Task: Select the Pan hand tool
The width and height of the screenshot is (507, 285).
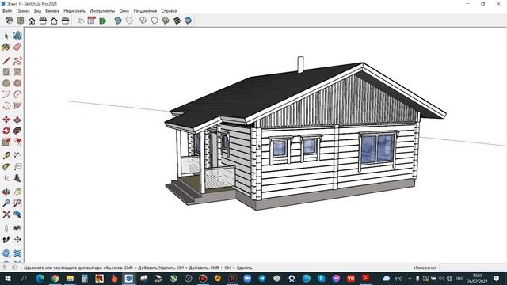Action: [17, 192]
